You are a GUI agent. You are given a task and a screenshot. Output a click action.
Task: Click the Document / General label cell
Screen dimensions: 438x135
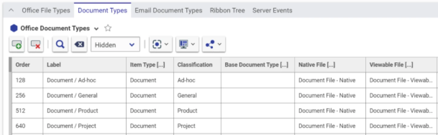85,96
